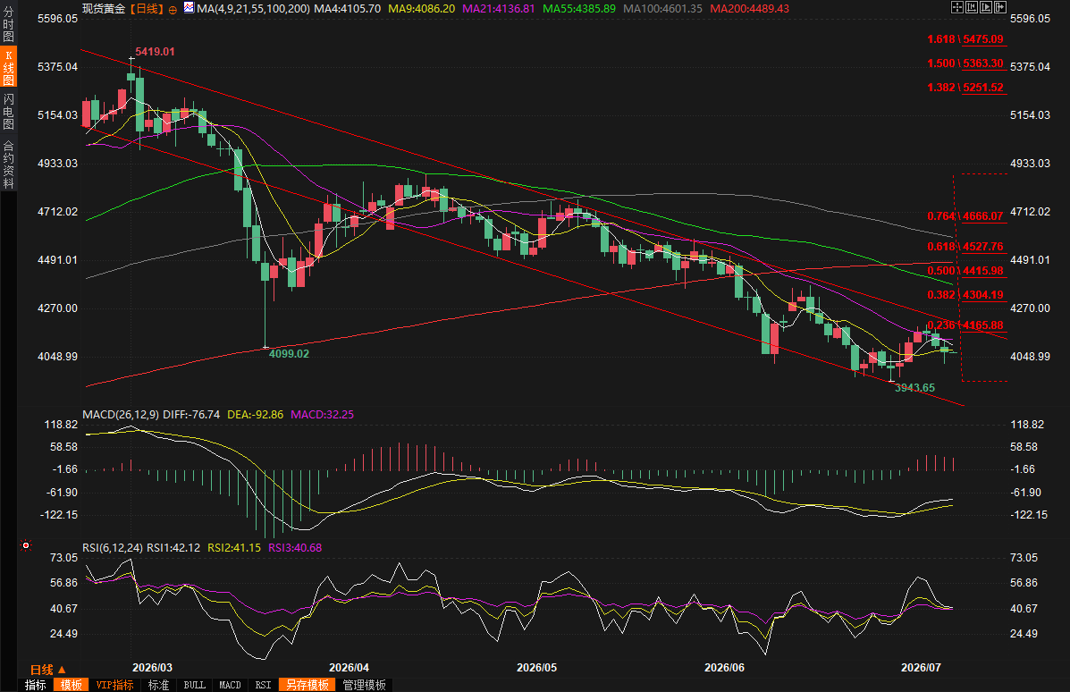Select the BULL indicator template

coord(195,685)
